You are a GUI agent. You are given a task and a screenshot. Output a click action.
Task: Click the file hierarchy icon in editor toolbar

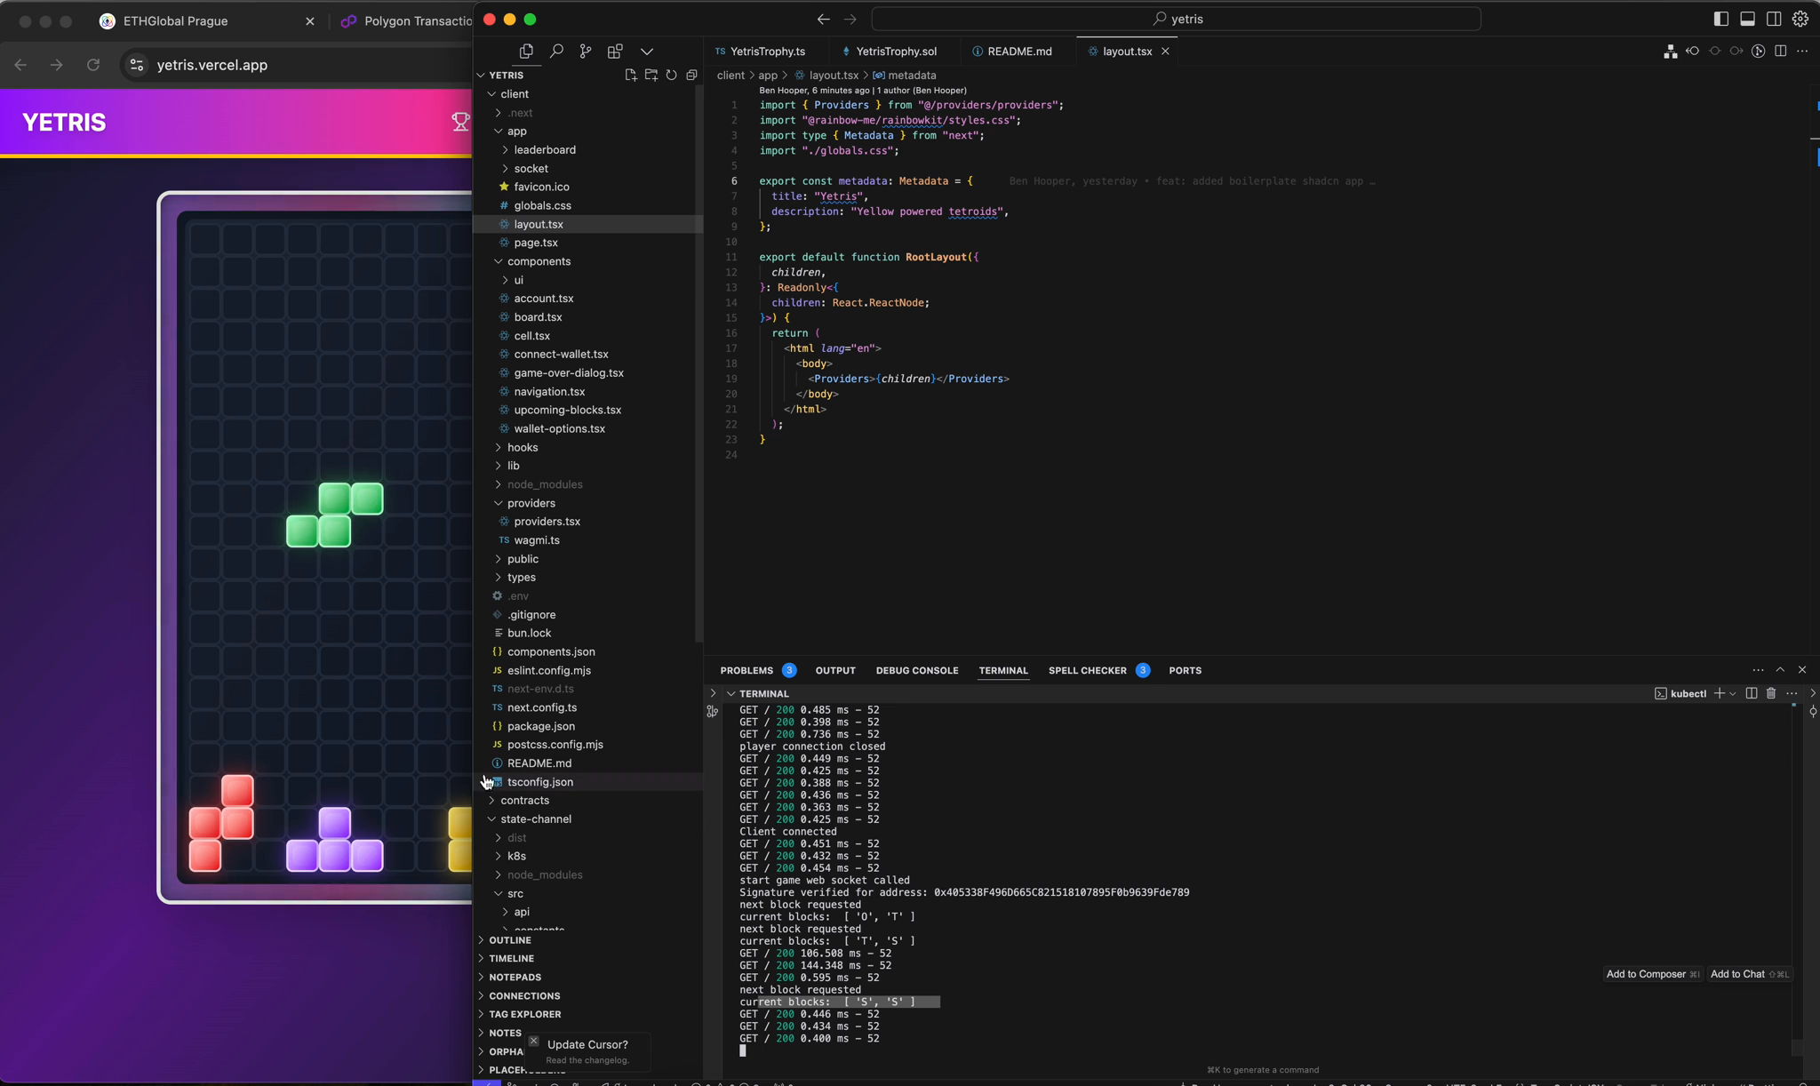1671,52
